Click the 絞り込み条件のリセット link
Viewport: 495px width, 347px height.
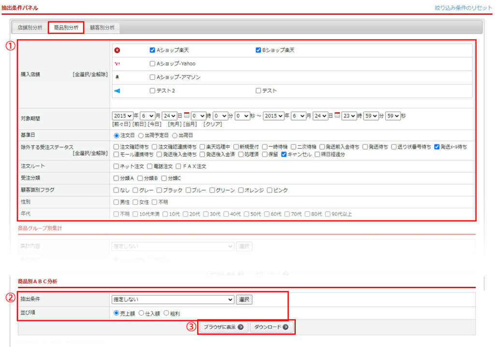click(463, 8)
